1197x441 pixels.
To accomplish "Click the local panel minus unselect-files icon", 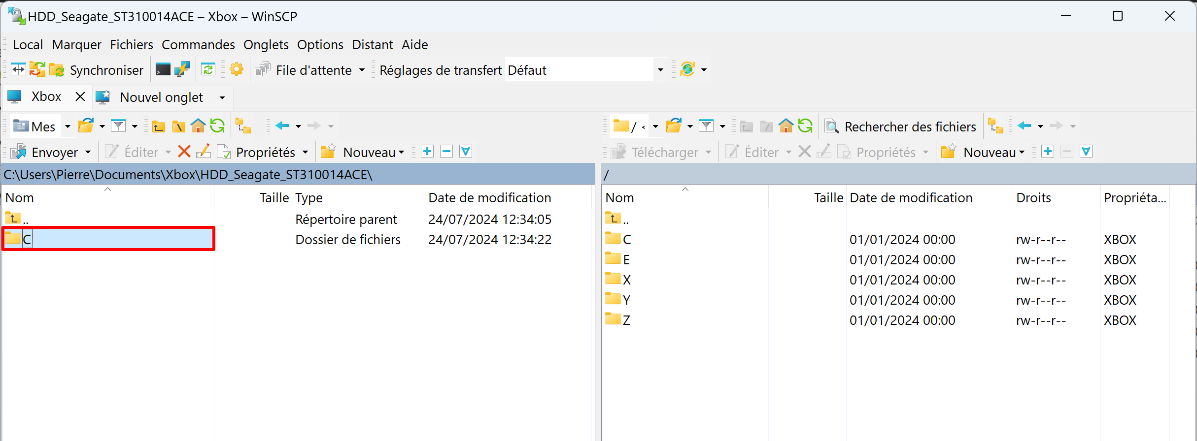I will click(446, 152).
